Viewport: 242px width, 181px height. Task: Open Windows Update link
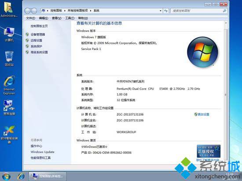pyautogui.click(x=42, y=152)
